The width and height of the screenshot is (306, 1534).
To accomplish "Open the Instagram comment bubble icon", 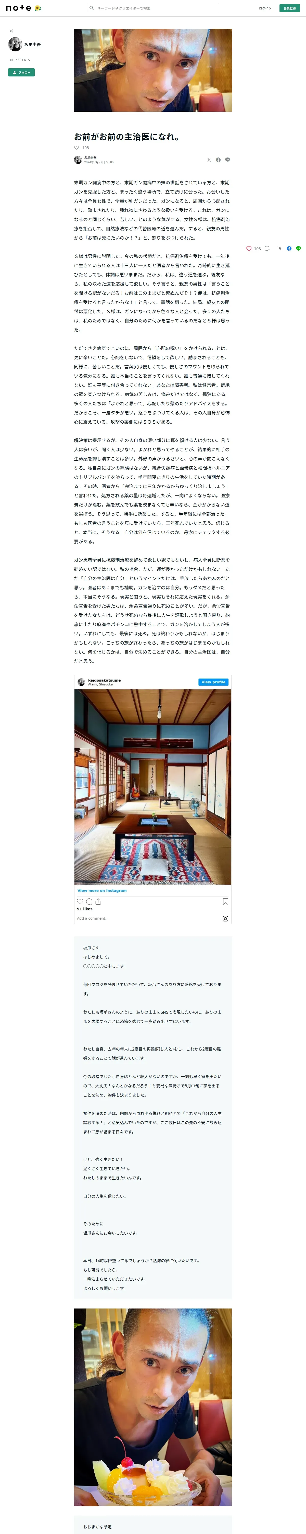I will click(x=89, y=901).
